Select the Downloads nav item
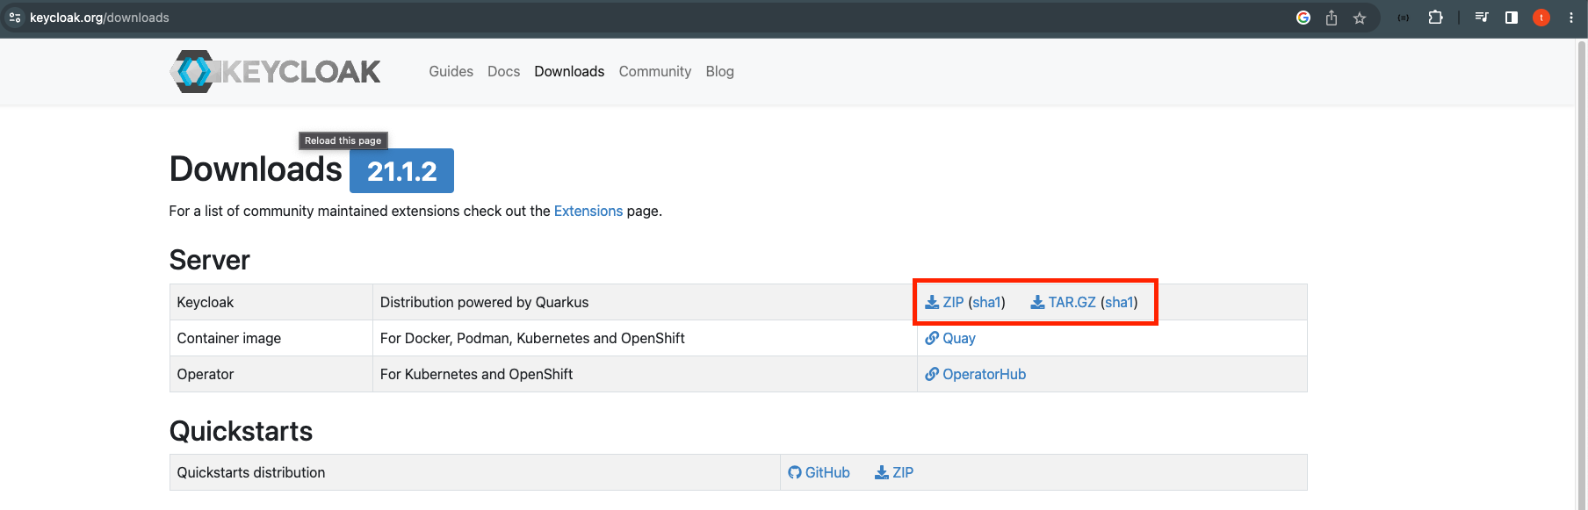Viewport: 1588px width, 510px height. pos(569,71)
